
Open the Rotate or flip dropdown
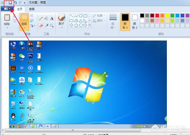coord(33,26)
